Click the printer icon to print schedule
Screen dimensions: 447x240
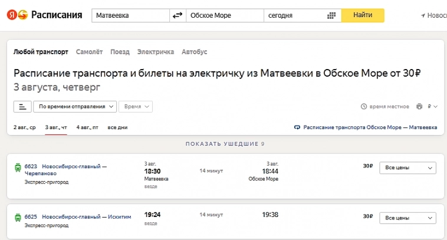(x=419, y=107)
